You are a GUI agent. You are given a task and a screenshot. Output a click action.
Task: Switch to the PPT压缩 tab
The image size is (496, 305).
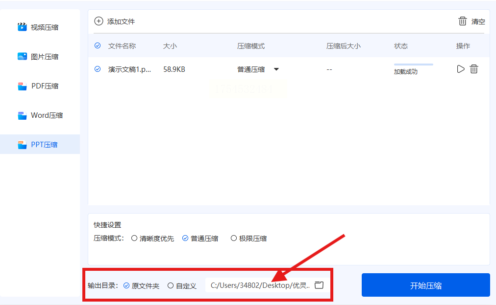(40, 145)
